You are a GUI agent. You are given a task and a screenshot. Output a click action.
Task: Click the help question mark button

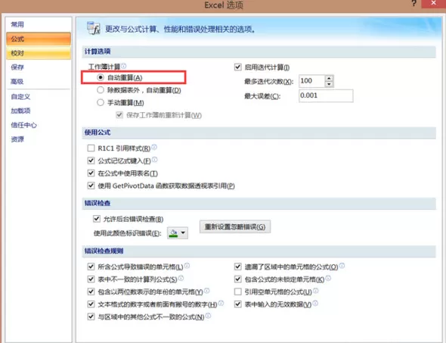(x=413, y=3)
